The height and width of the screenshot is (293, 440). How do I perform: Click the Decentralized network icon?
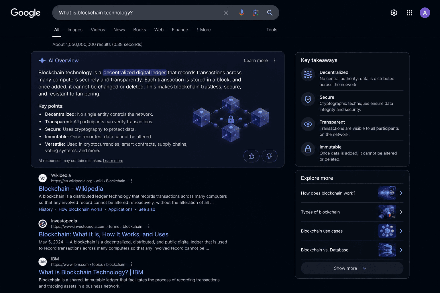[x=308, y=74]
